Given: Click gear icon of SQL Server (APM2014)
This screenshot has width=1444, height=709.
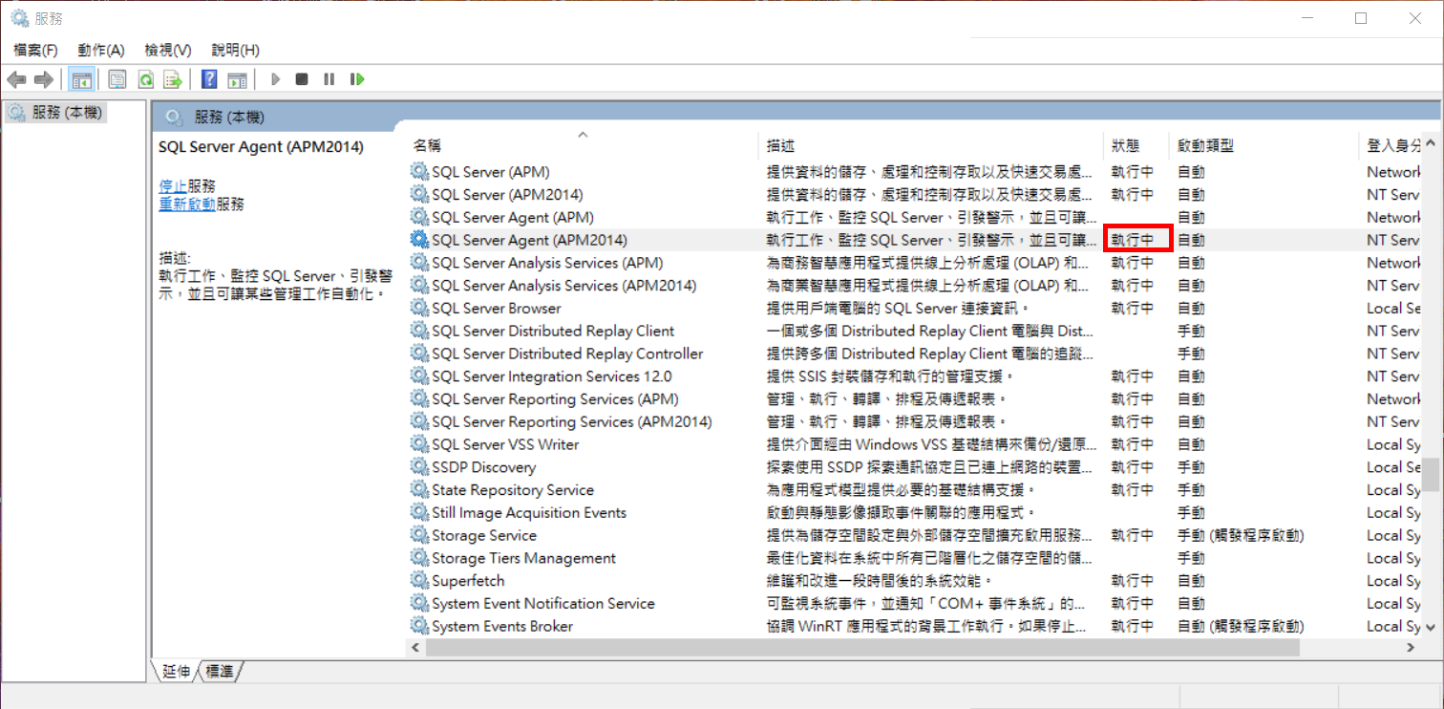Looking at the screenshot, I should [x=419, y=194].
